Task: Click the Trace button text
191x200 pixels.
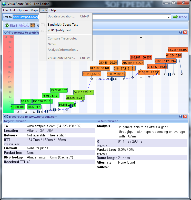Action: tap(183, 17)
